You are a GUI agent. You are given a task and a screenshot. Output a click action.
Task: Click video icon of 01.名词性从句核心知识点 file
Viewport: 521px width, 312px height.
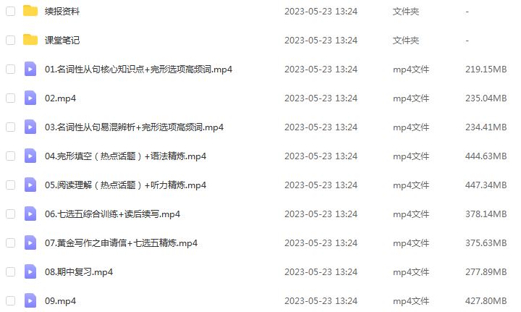point(30,69)
